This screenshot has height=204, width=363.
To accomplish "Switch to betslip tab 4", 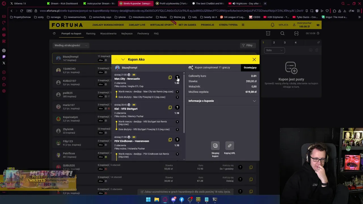I will click(296, 42).
